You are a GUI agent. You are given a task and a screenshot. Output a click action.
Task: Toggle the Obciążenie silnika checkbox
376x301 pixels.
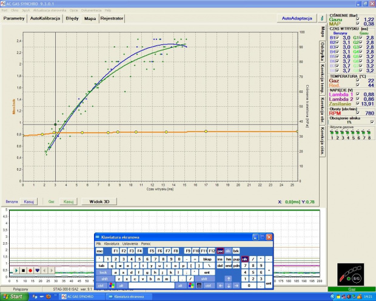pyautogui.click(x=372, y=121)
